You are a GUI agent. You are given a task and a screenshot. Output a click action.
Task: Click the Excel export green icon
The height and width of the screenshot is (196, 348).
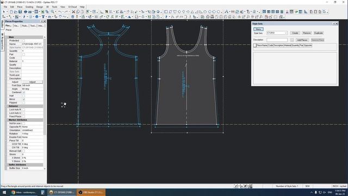tap(42, 11)
